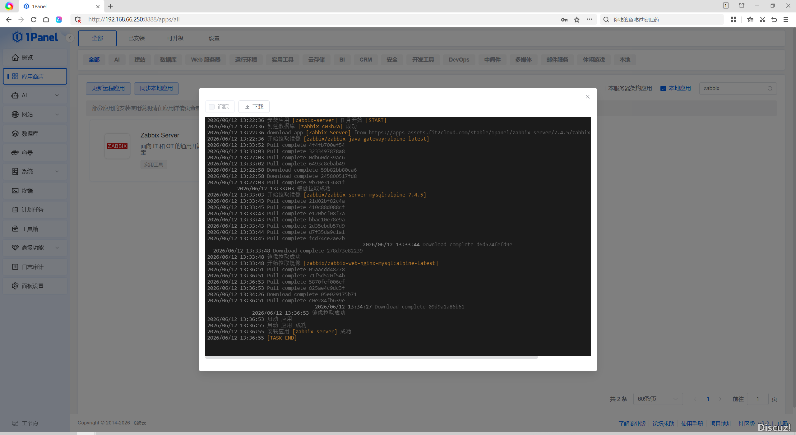
Task: Filter apps by Web 服务器 category
Action: [x=206, y=60]
